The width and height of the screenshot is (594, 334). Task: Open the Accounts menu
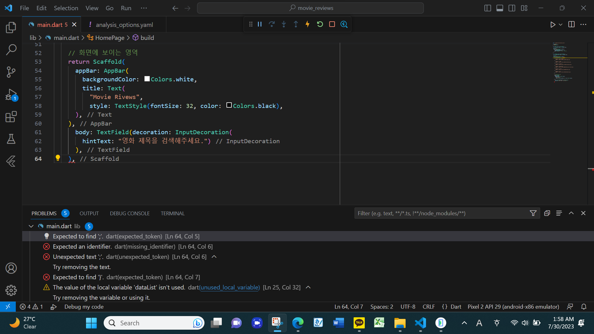pos(11,268)
